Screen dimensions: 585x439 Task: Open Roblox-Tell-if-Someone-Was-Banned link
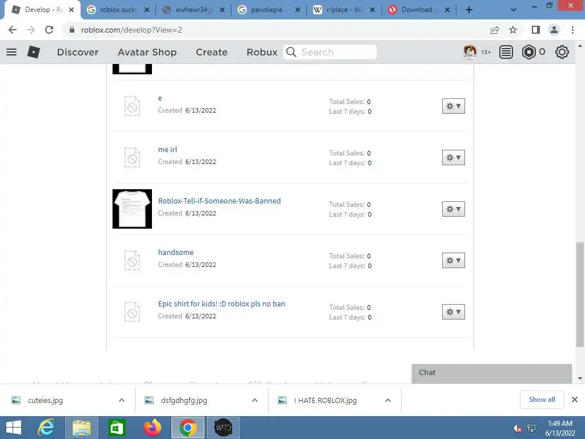pyautogui.click(x=219, y=201)
